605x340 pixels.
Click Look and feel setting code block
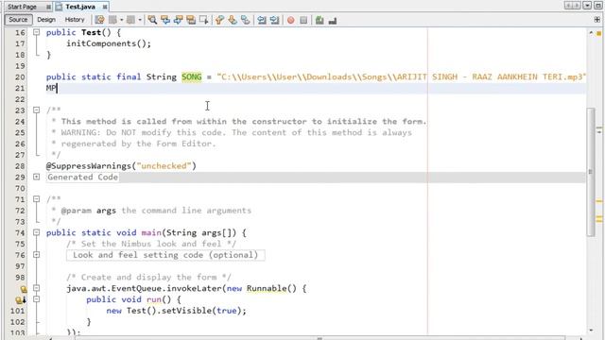click(x=165, y=255)
